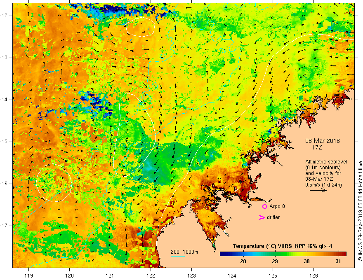Click the -15 latitude axis label
The height and width of the screenshot is (280, 363).
[x=4, y=142]
